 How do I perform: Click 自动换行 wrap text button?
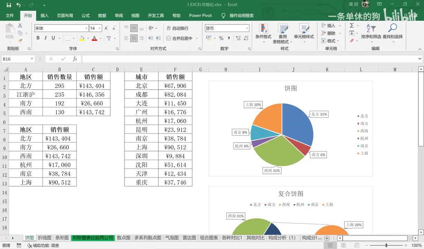[x=177, y=28]
